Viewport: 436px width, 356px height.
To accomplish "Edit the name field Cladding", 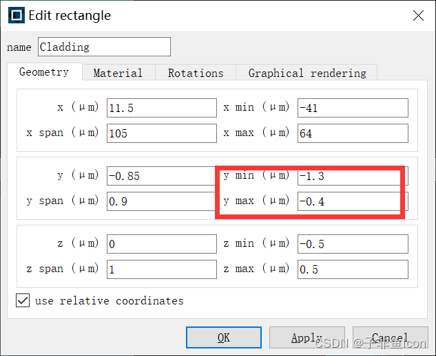I will pyautogui.click(x=104, y=47).
